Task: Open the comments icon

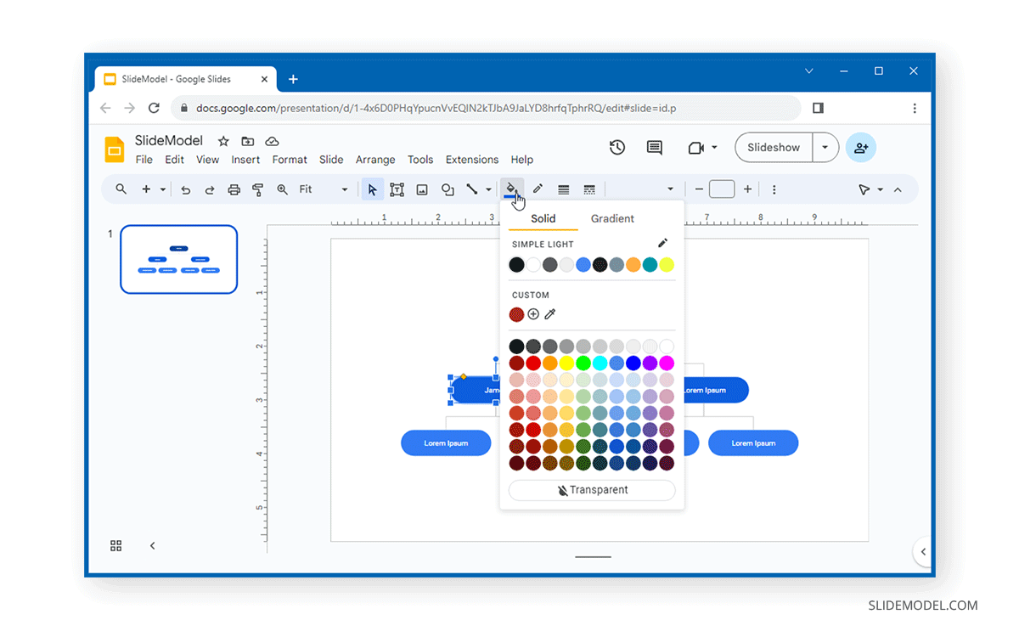Action: point(654,148)
